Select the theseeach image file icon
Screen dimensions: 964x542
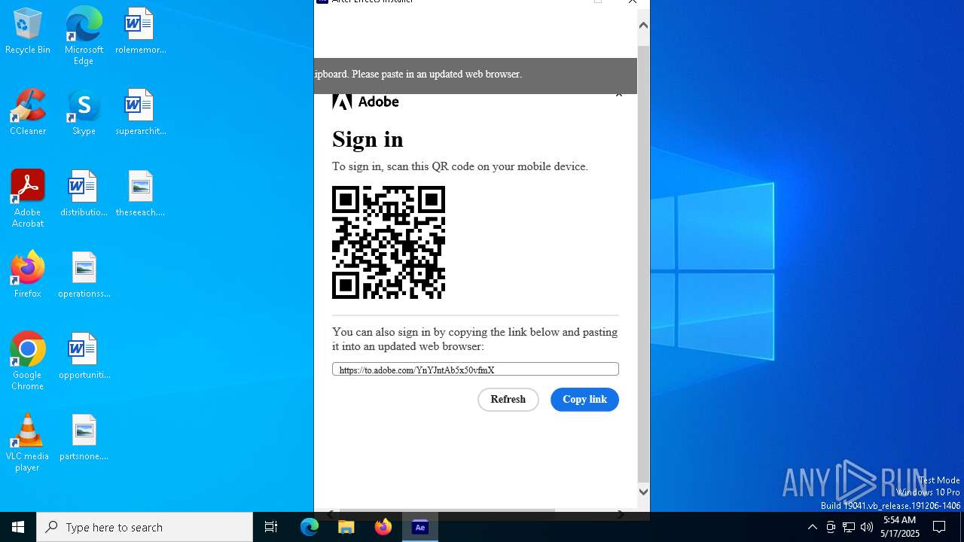(x=140, y=194)
